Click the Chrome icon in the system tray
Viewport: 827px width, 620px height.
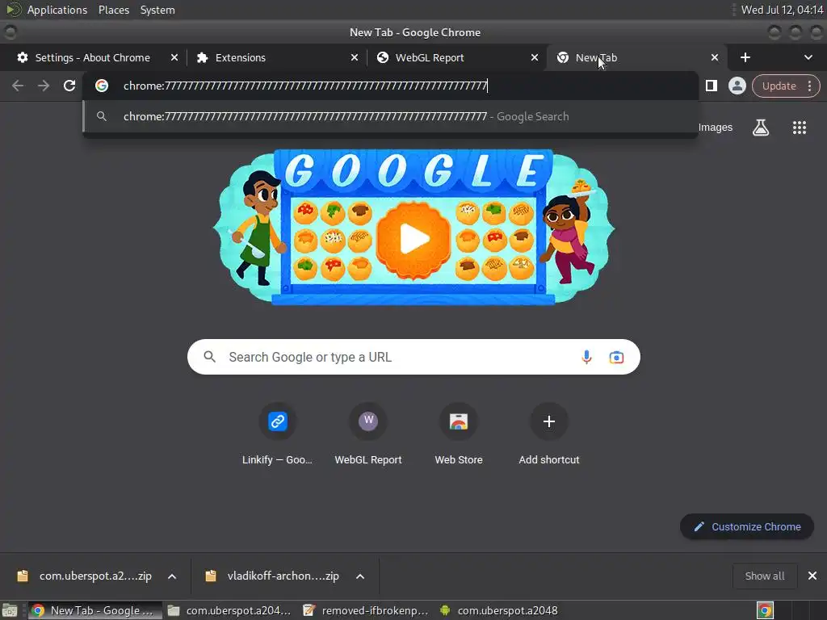pyautogui.click(x=766, y=610)
